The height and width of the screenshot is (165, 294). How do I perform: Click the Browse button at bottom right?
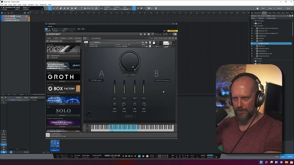tap(290, 157)
